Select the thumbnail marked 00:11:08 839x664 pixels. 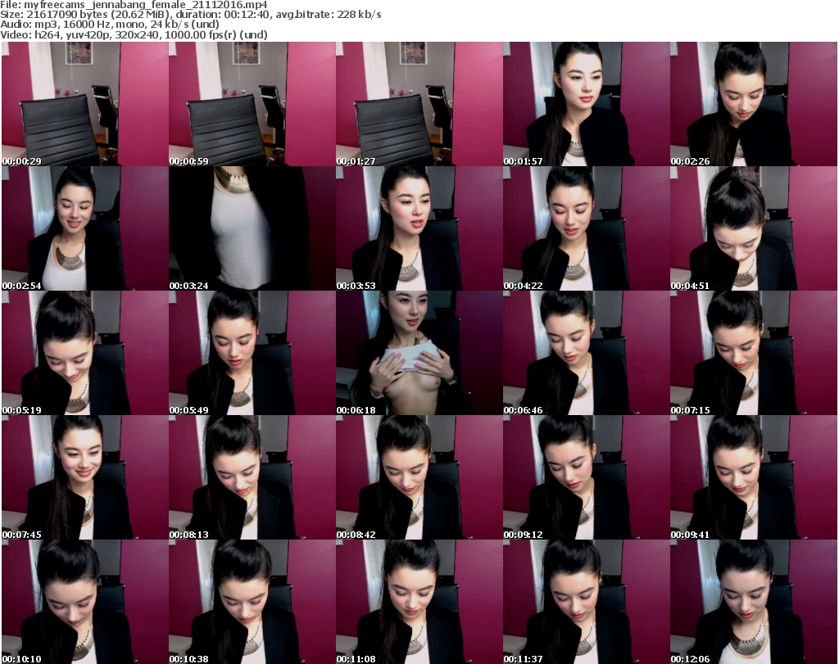pyautogui.click(x=419, y=602)
